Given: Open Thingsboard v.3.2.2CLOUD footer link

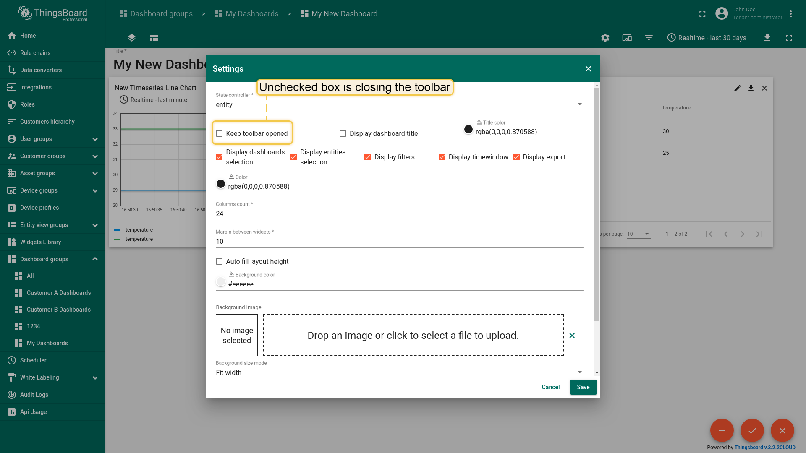Looking at the screenshot, I should coord(764,448).
